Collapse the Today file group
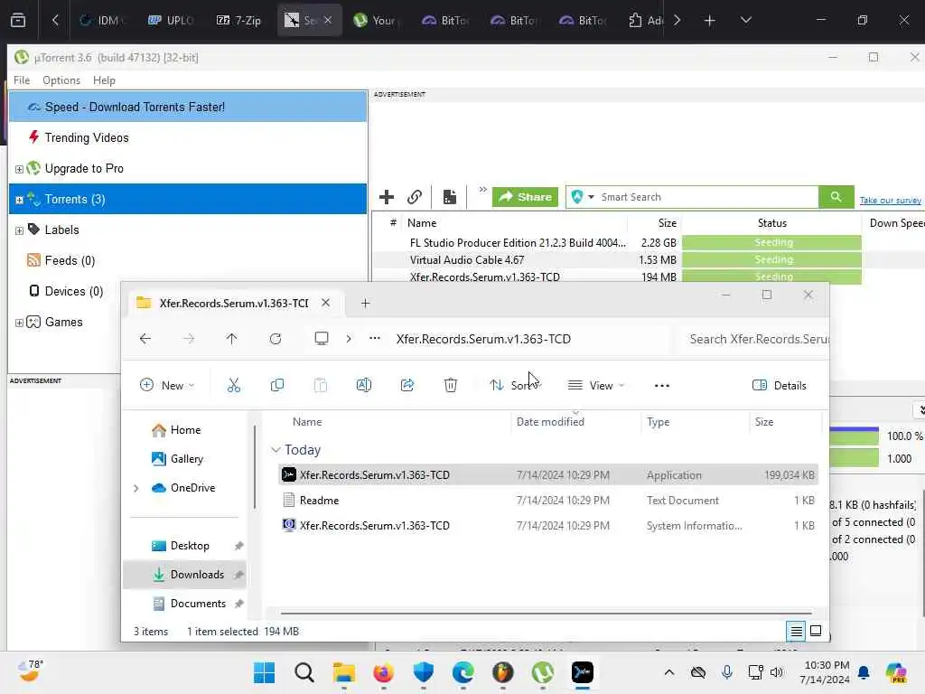Screen dimensions: 925x694 tap(276, 450)
